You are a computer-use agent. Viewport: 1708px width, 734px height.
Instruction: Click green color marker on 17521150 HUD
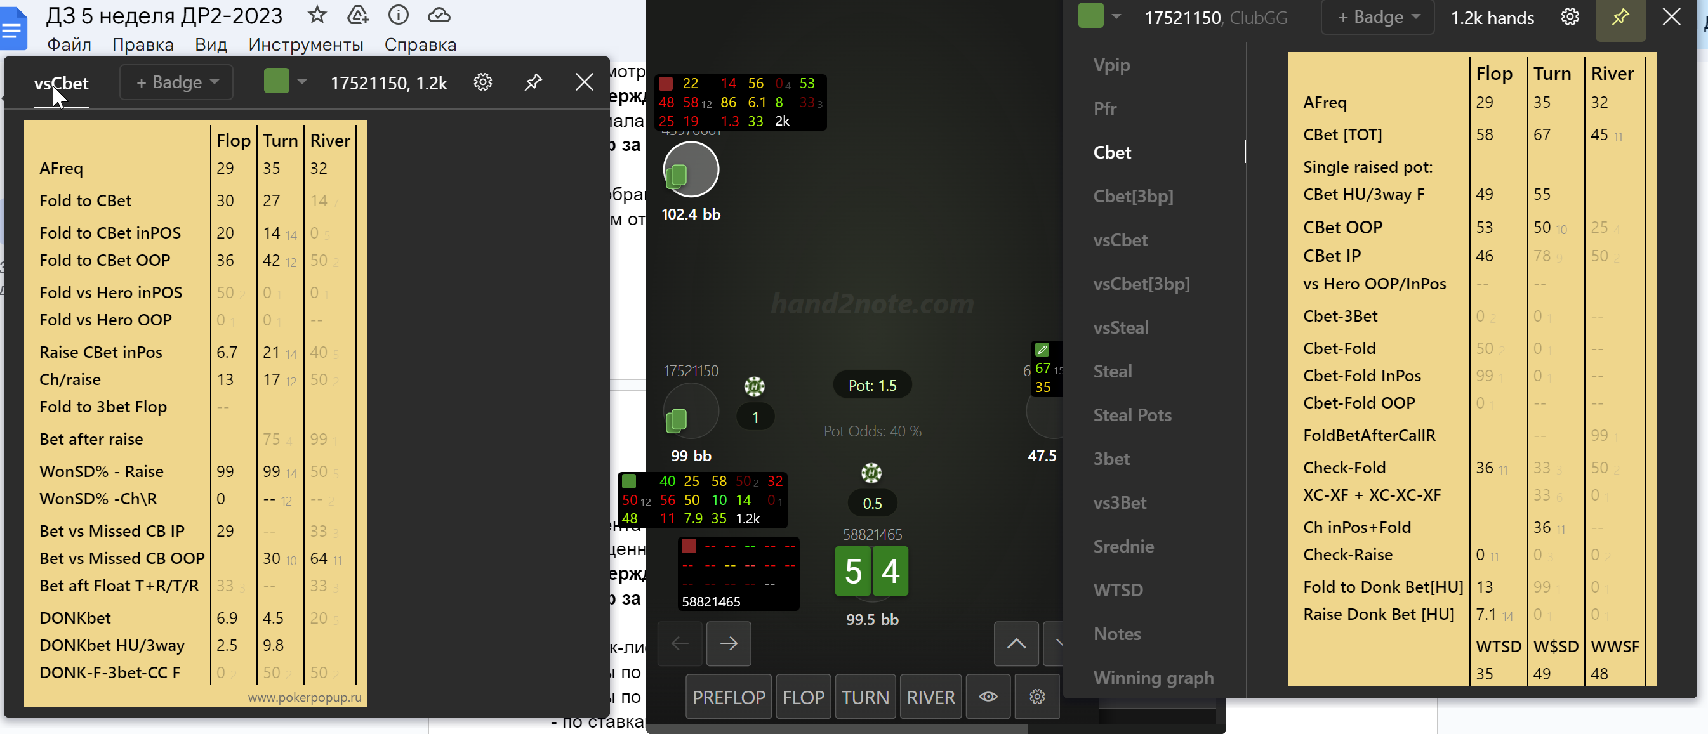(629, 480)
